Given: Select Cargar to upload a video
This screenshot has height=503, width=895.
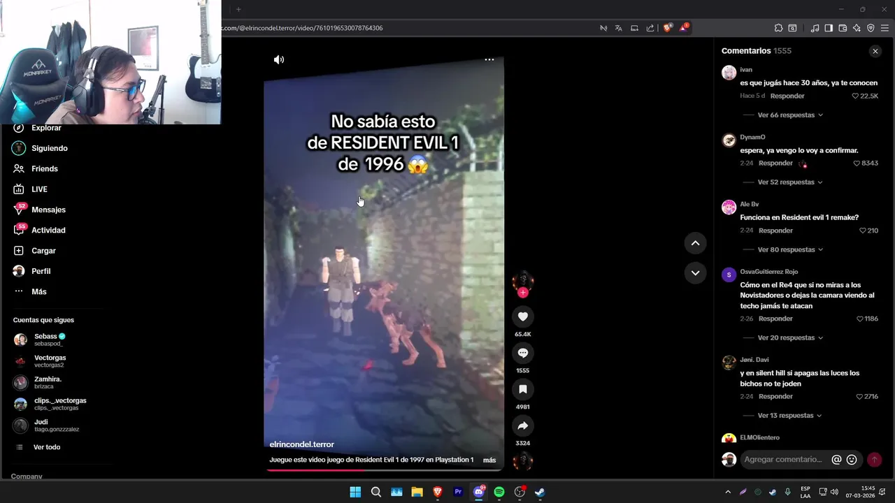Looking at the screenshot, I should [43, 251].
